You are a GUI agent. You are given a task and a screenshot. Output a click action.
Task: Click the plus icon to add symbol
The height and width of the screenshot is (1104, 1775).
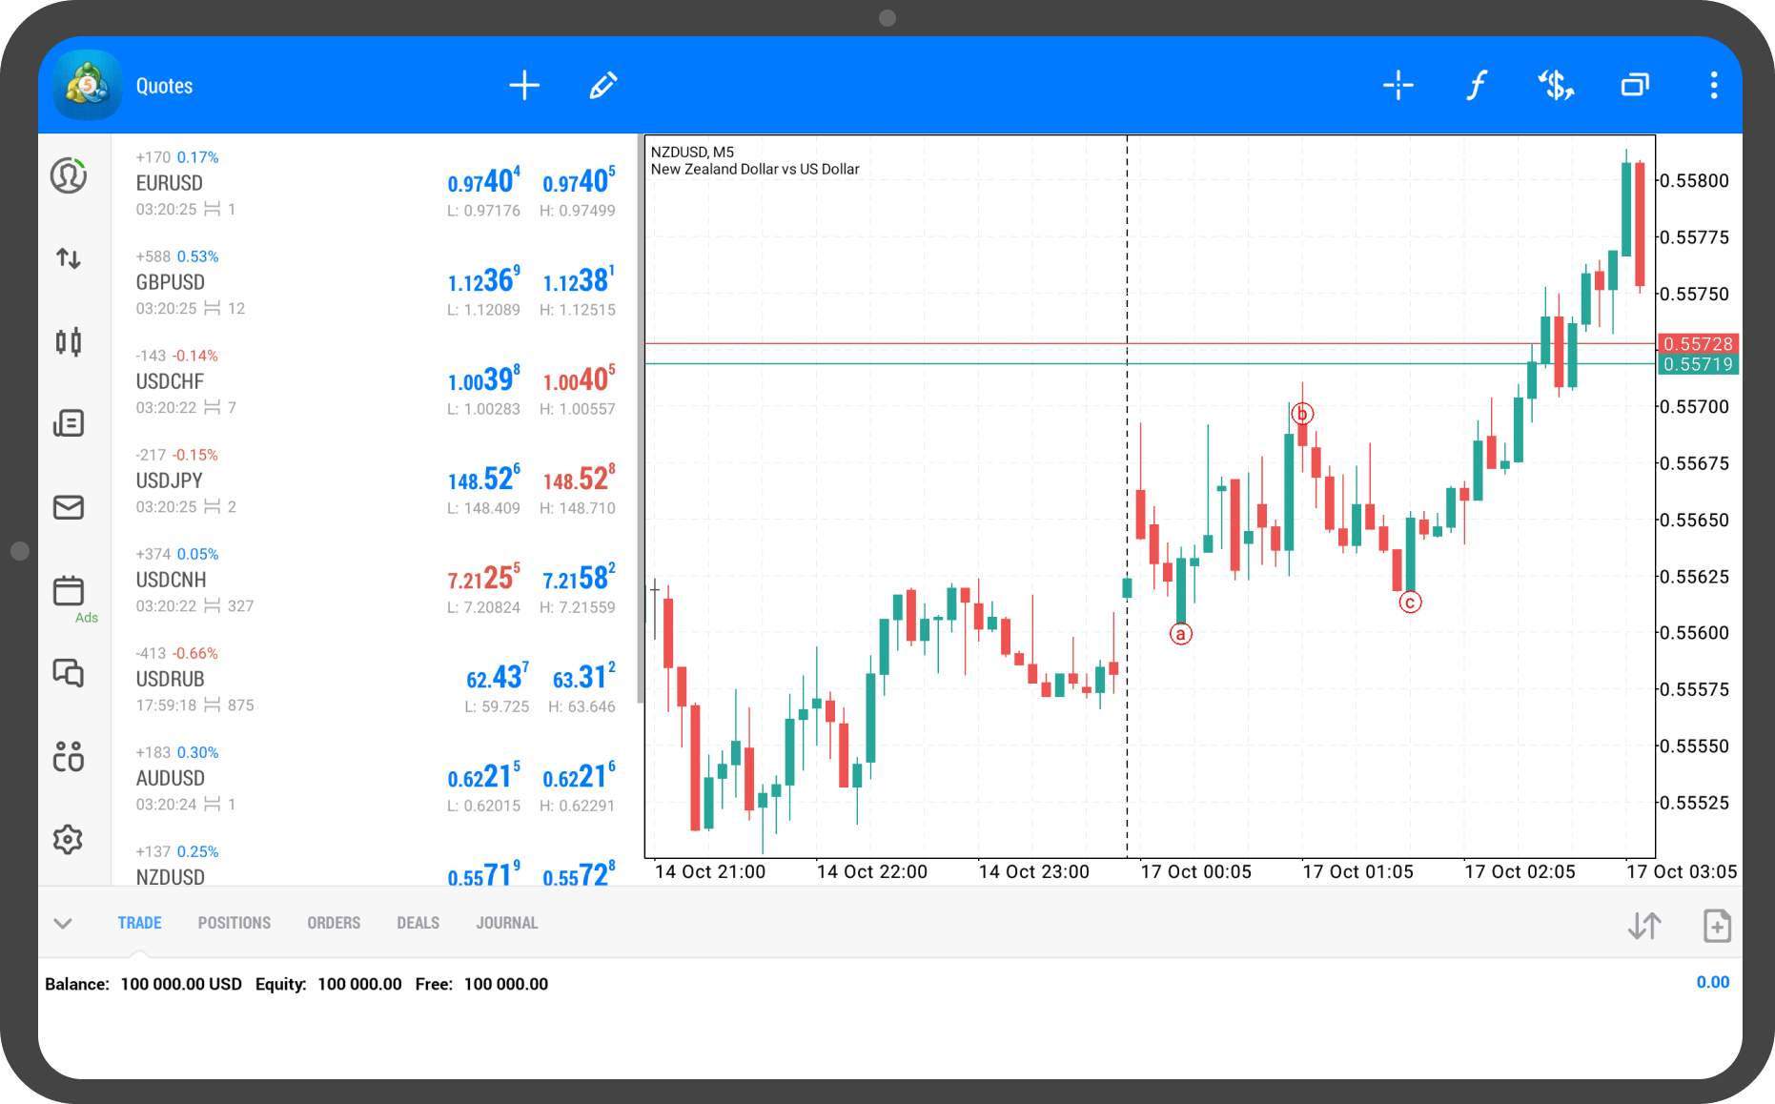coord(524,86)
